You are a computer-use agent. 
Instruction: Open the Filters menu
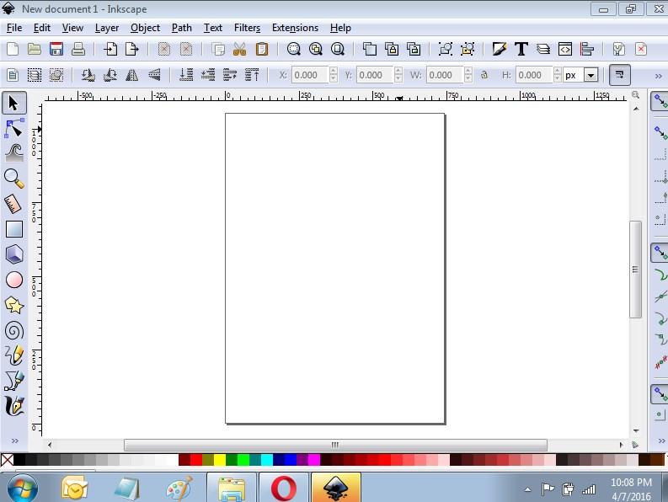pos(247,28)
